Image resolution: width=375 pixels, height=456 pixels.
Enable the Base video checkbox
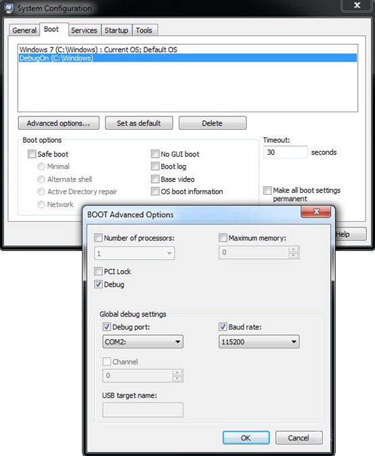coord(155,179)
